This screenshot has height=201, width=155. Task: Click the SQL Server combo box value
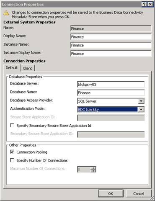(108, 101)
